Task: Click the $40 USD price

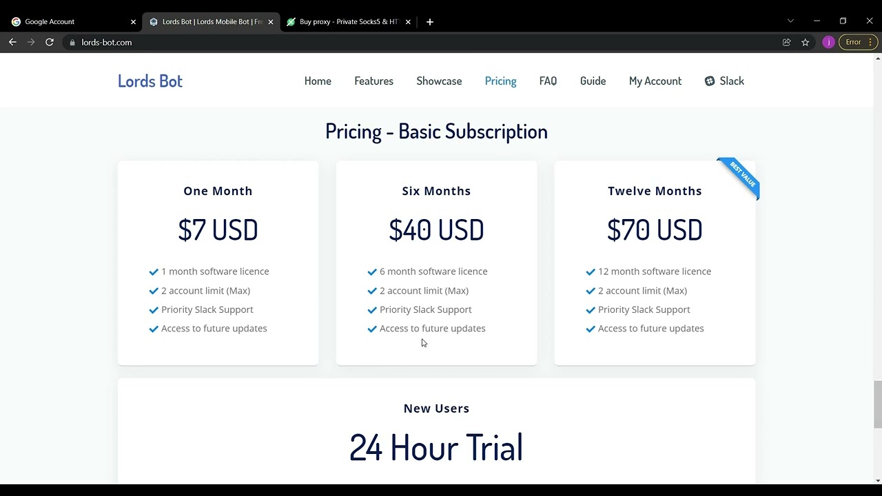Action: (436, 230)
